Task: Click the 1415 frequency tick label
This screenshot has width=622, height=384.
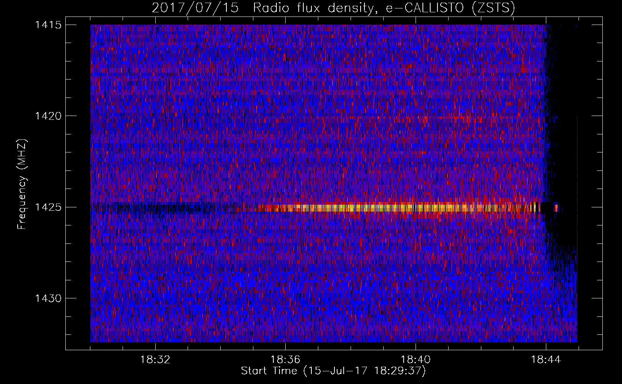Action: coord(48,25)
